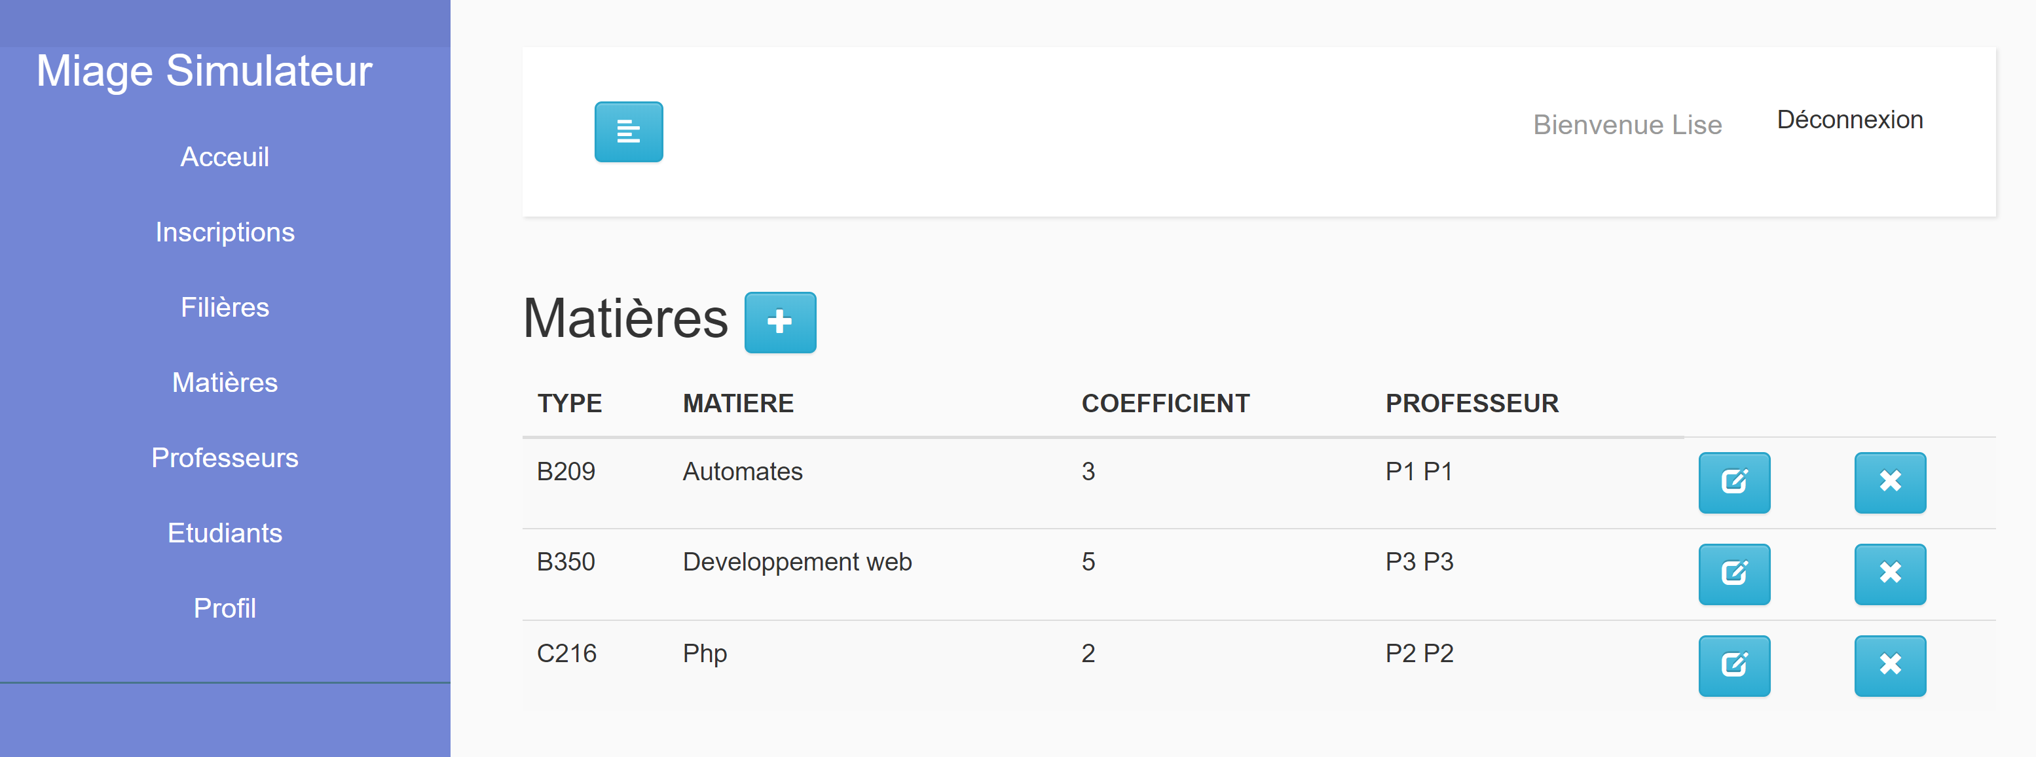Edit the Automates subject row
This screenshot has width=2036, height=757.
point(1734,483)
